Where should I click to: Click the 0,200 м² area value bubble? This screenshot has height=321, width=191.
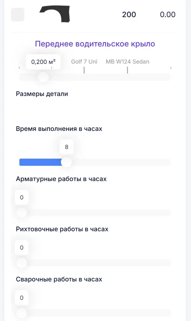point(43,62)
